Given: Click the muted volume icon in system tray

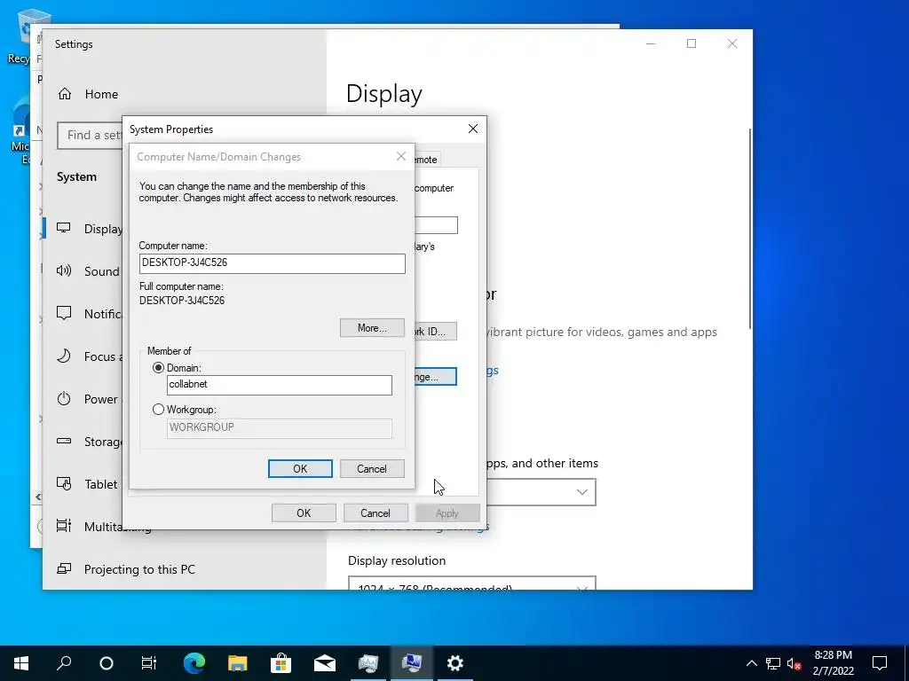Looking at the screenshot, I should (x=794, y=663).
